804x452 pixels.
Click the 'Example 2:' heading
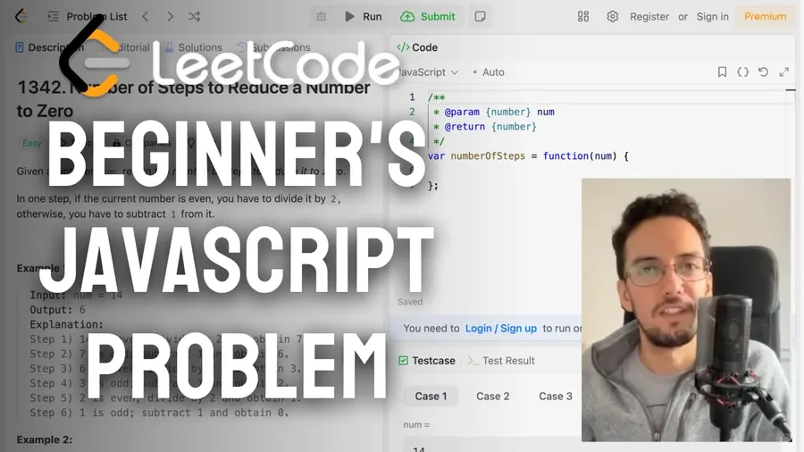click(44, 439)
